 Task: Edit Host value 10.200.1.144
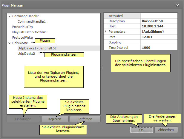tap(159, 26)
